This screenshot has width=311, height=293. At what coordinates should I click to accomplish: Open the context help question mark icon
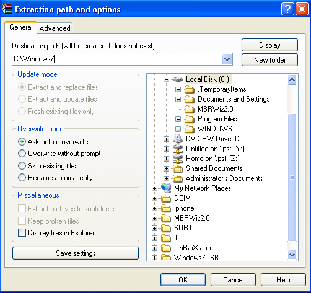[x=287, y=9]
